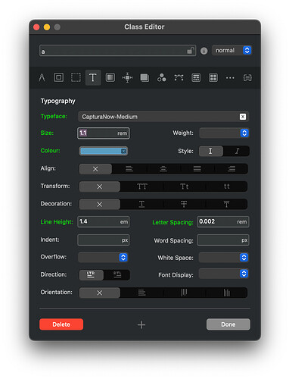Viewport: 289px width, 379px height.
Task: Open the White Space dropdown
Action: tap(224, 258)
